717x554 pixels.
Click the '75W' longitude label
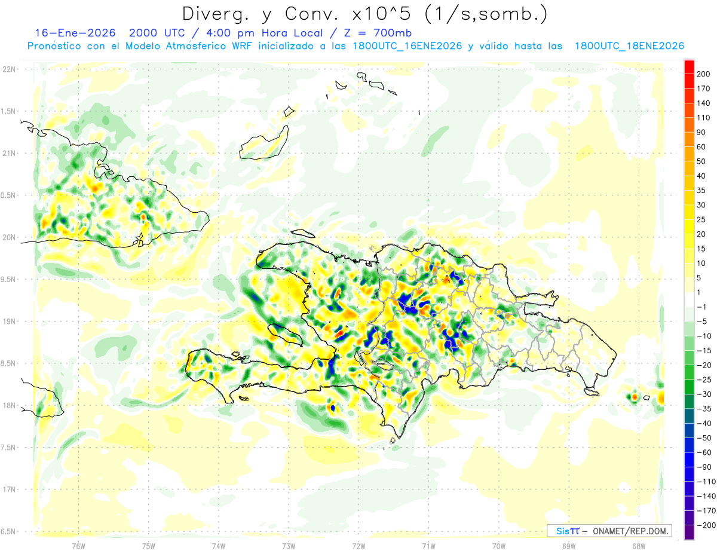[x=149, y=546]
